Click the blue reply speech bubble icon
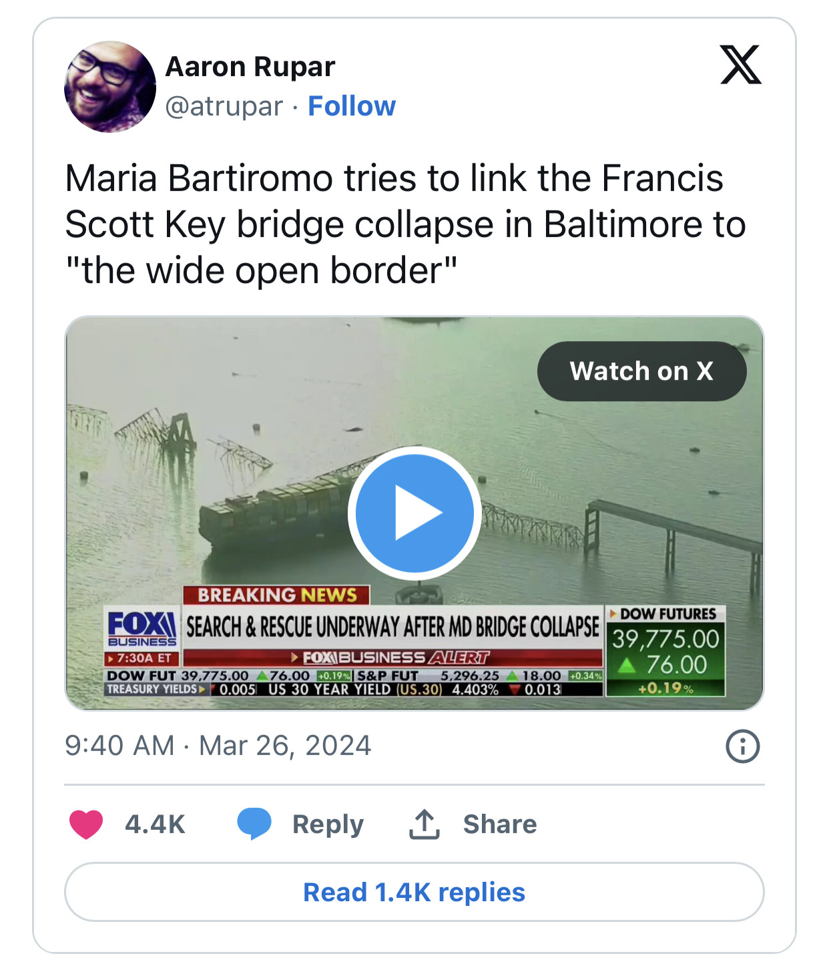The height and width of the screenshot is (958, 829). [x=254, y=823]
